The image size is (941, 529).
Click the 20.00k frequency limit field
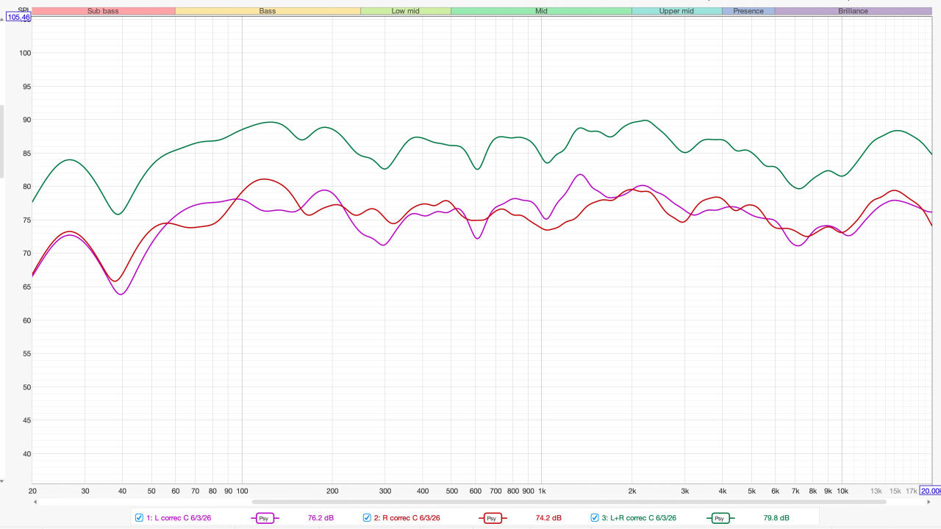[x=930, y=491]
